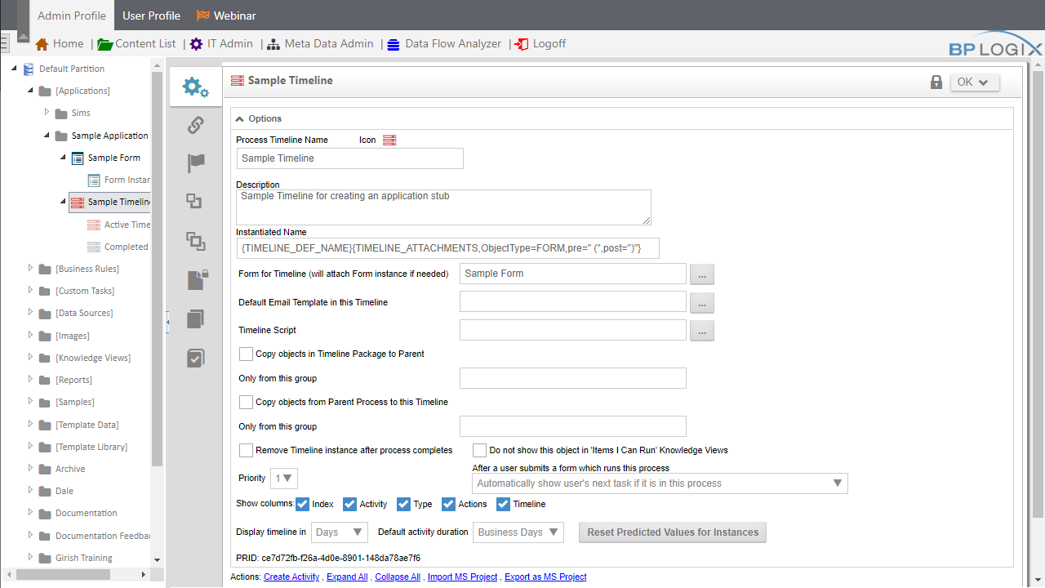Browse for Timeline Script
Viewport: 1045px width, 588px height.
[x=702, y=331]
